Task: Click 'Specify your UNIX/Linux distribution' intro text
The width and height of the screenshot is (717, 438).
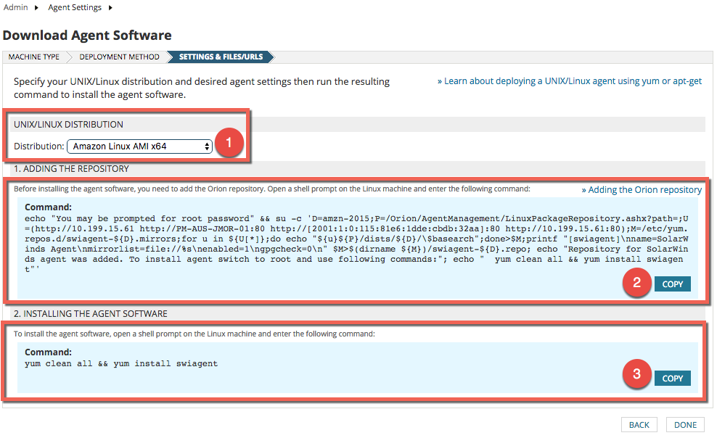Action: pyautogui.click(x=202, y=88)
